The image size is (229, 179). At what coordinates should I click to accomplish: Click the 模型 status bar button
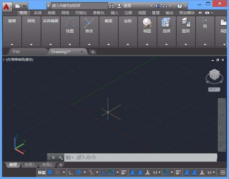41,172
